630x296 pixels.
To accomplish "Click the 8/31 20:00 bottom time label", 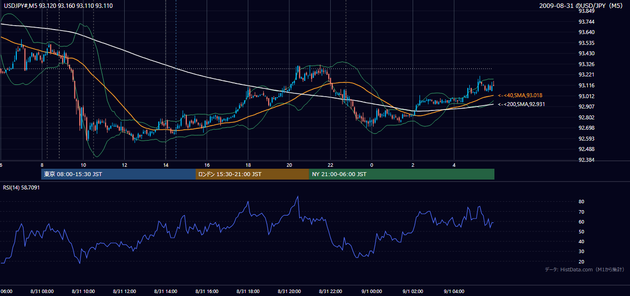I will 289,291.
